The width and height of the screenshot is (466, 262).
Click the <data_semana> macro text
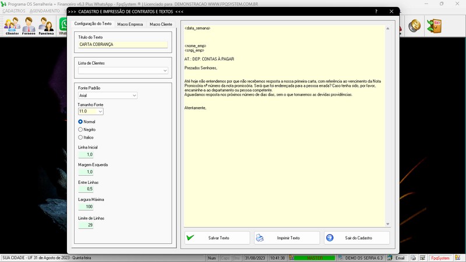click(197, 28)
